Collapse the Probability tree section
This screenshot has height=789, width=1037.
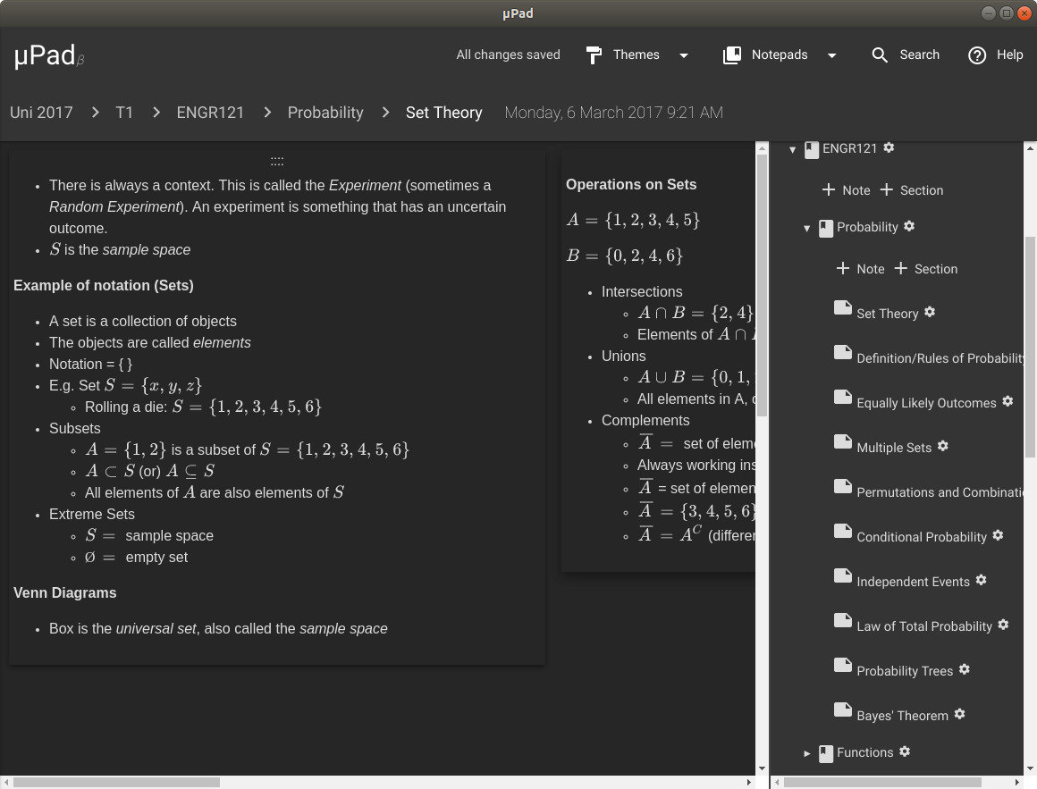(807, 229)
